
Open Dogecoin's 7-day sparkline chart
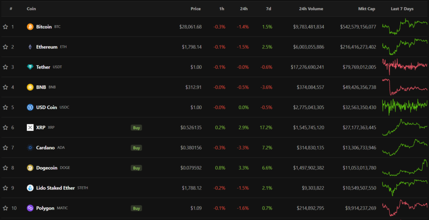405,168
